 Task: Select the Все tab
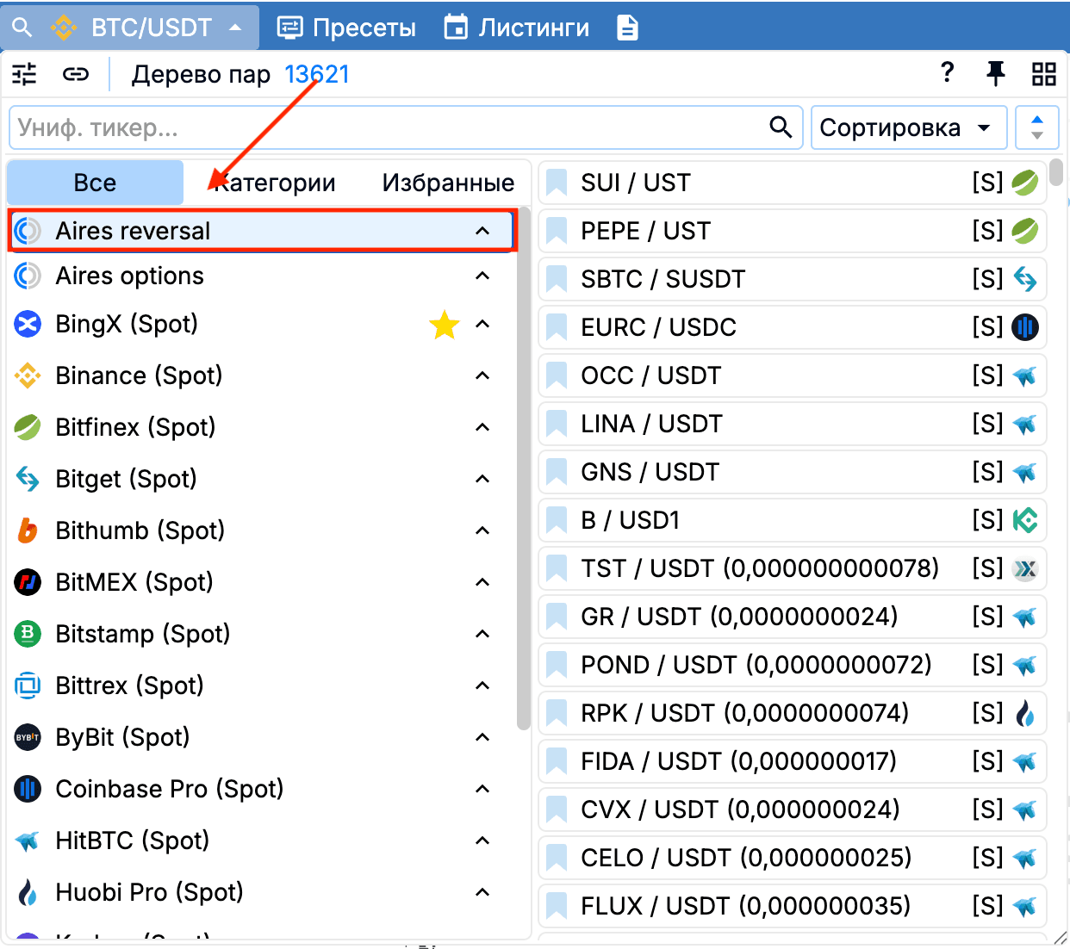tap(95, 183)
